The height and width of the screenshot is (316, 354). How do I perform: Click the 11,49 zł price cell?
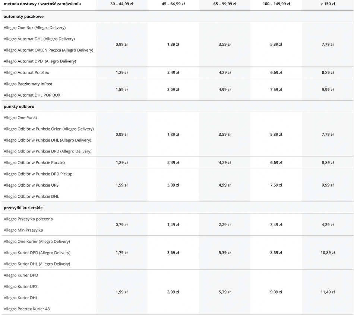click(328, 292)
